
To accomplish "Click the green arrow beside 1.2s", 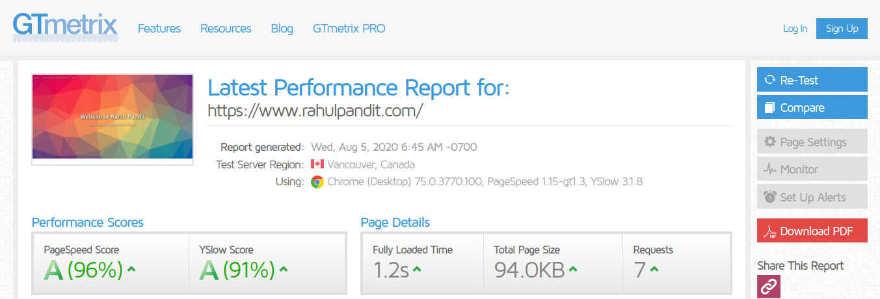I will point(417,269).
